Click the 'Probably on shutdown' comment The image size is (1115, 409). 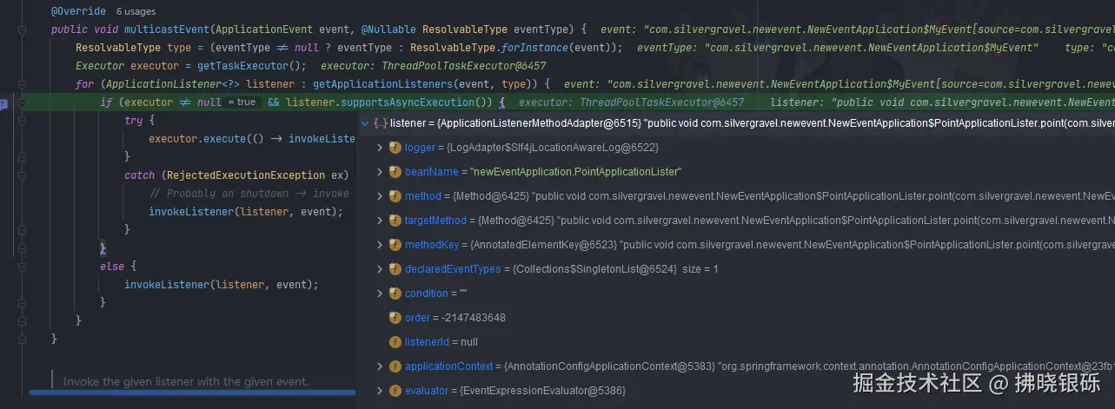click(x=249, y=194)
